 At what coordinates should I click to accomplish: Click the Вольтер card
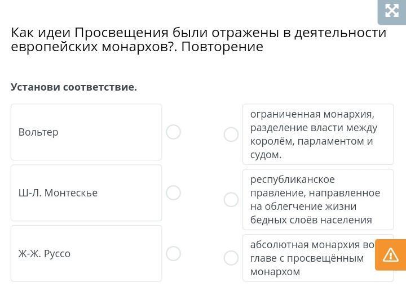[86, 132]
